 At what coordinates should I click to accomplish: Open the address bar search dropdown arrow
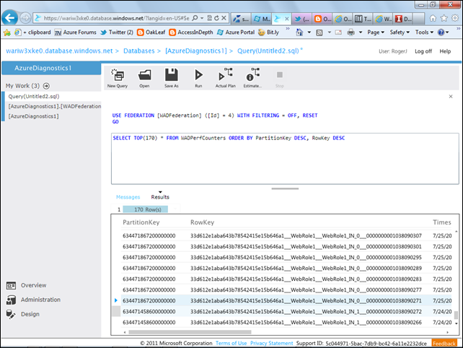pyautogui.click(x=202, y=18)
